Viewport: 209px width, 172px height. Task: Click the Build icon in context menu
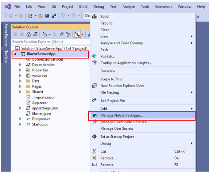pos(94,16)
